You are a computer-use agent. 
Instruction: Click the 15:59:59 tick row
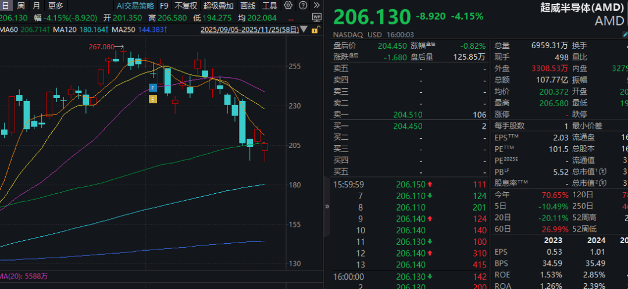(410, 185)
